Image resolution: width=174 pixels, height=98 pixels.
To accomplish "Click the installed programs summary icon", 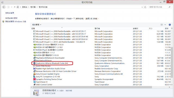I will [x=36, y=93].
